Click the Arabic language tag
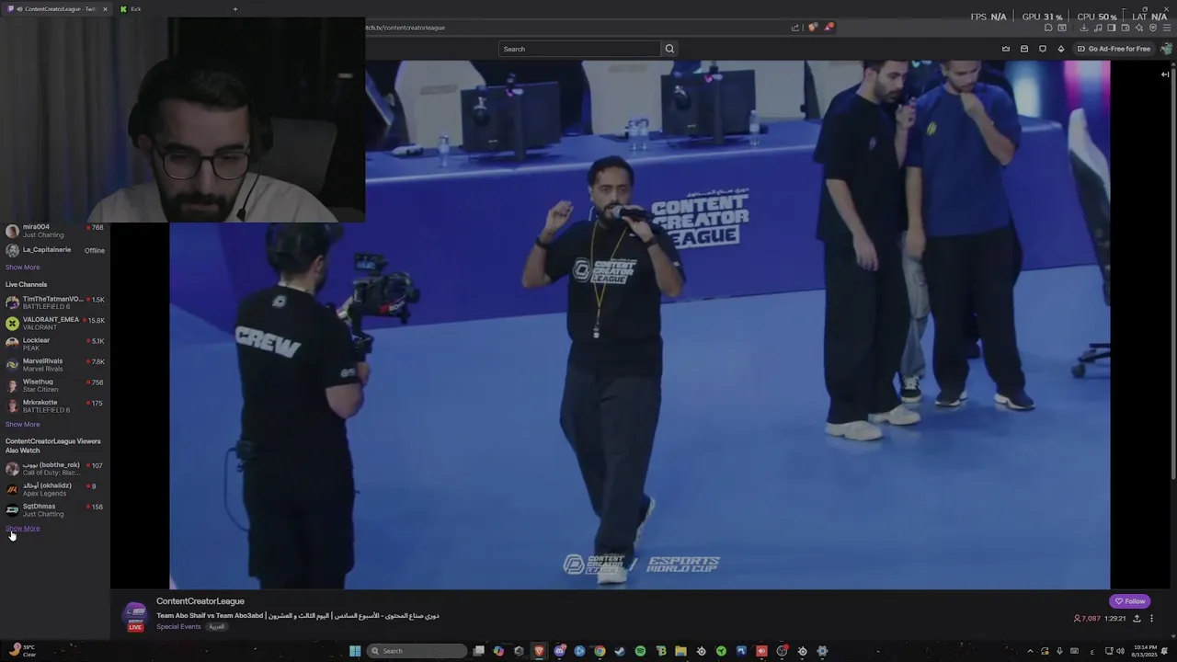The height and width of the screenshot is (662, 1177). [x=216, y=627]
